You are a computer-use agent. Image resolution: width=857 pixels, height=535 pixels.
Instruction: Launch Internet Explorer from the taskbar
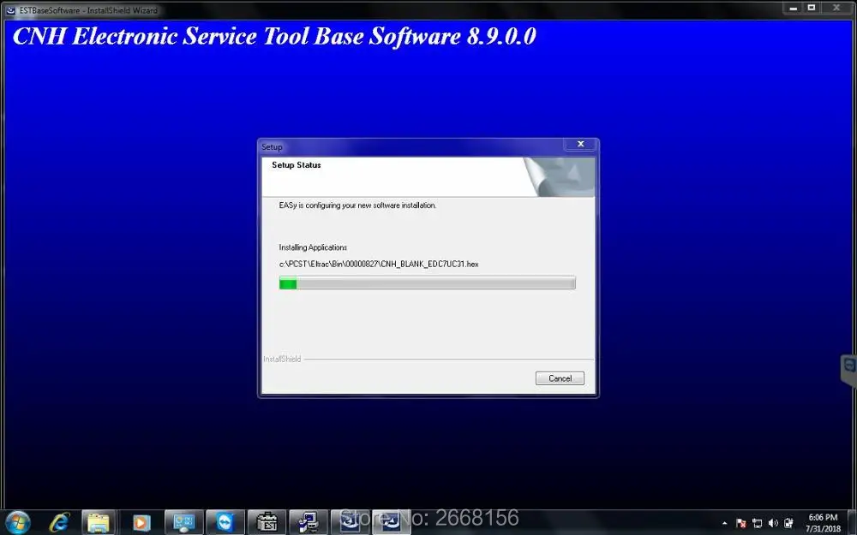[x=58, y=523]
